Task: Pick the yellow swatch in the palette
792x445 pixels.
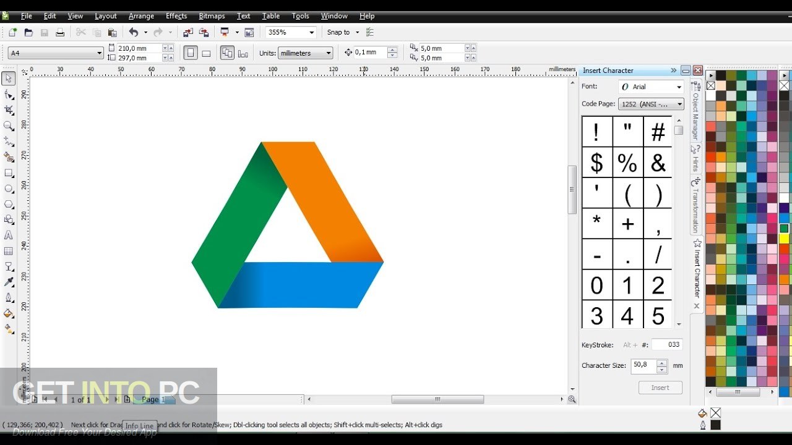Action: coord(784,239)
